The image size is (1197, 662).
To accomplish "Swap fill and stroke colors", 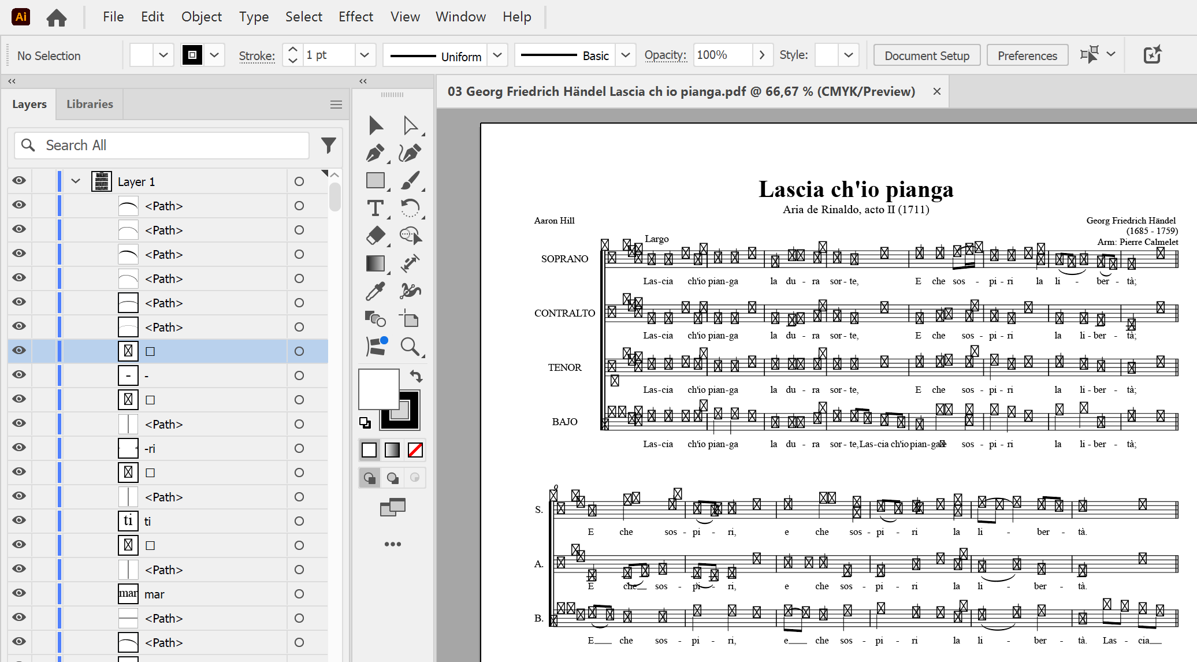I will pyautogui.click(x=416, y=377).
